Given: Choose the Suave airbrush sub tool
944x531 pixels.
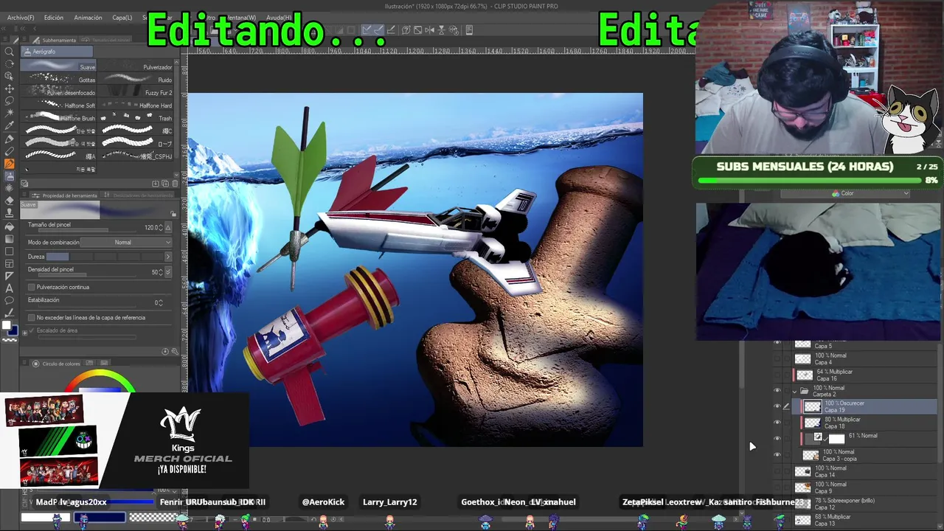Looking at the screenshot, I should pos(59,66).
